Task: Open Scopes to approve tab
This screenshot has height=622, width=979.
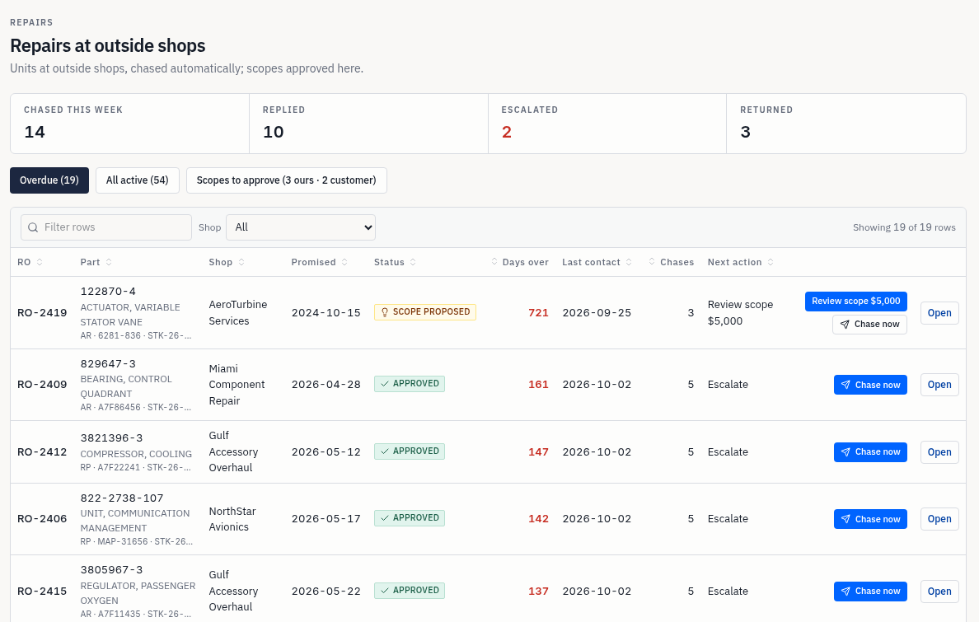Action: coord(287,180)
